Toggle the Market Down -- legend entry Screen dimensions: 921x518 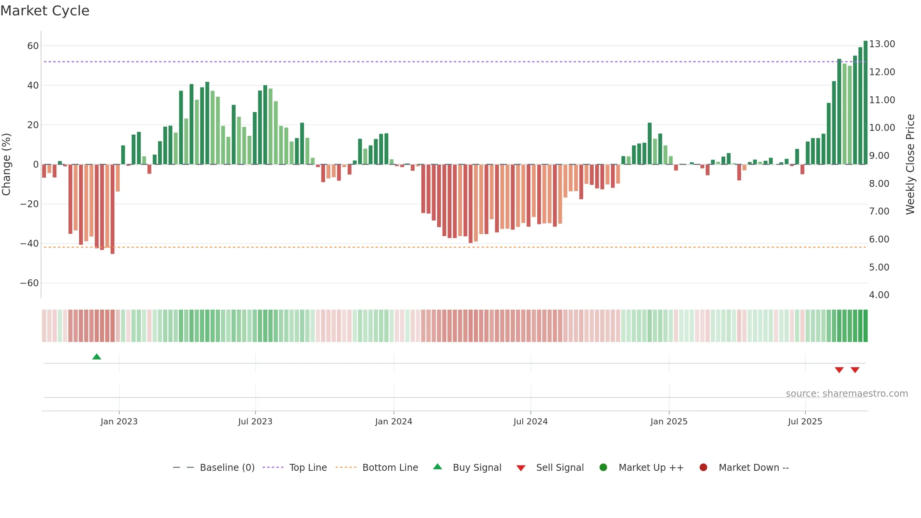point(744,467)
